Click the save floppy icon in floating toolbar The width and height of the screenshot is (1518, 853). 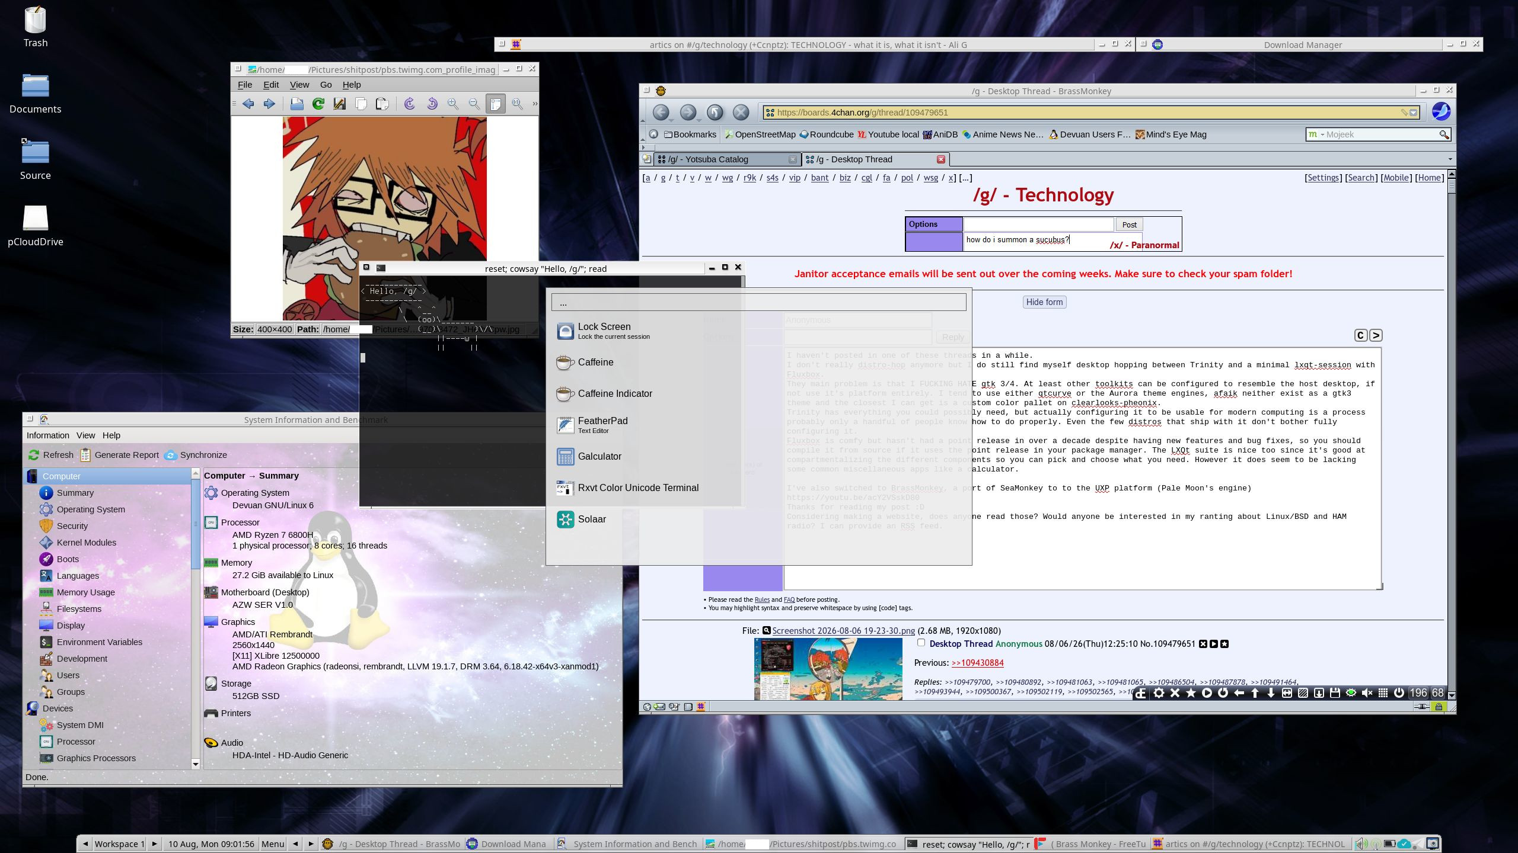(x=1335, y=693)
